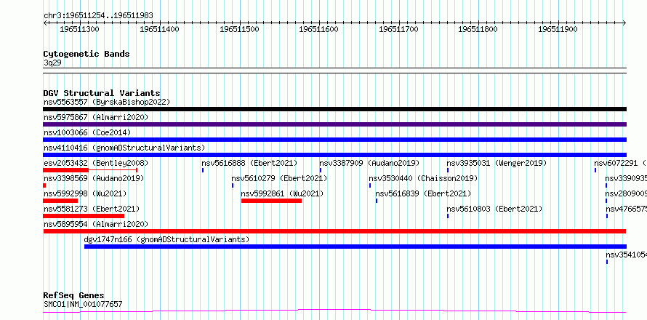Image resolution: width=647 pixels, height=320 pixels.
Task: Click the blue dgv1747n166 variant bar
Action: (355, 247)
